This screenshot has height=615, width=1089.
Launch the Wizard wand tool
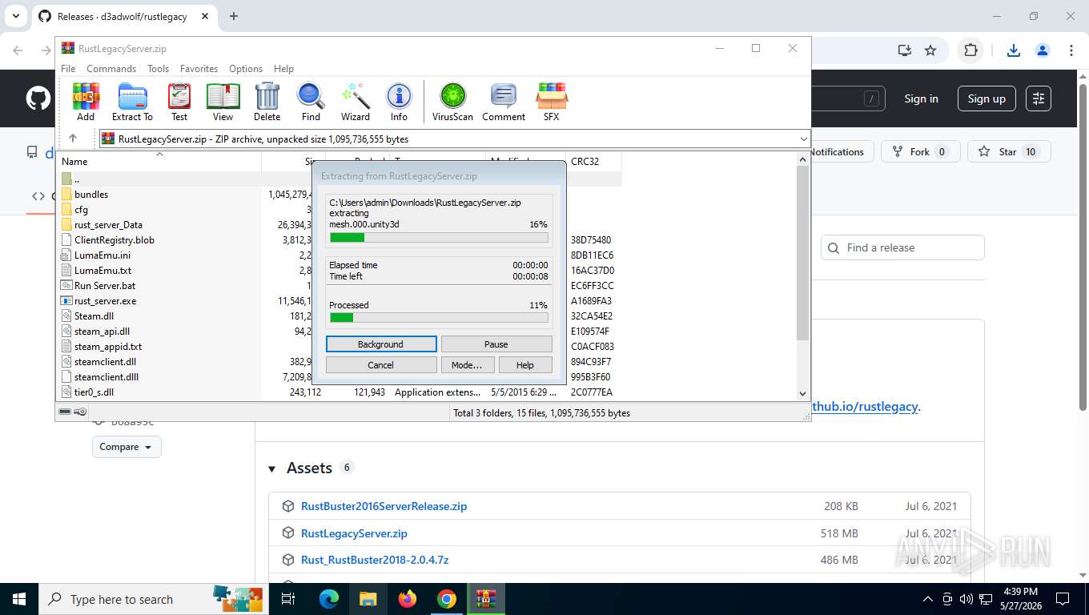coord(356,102)
